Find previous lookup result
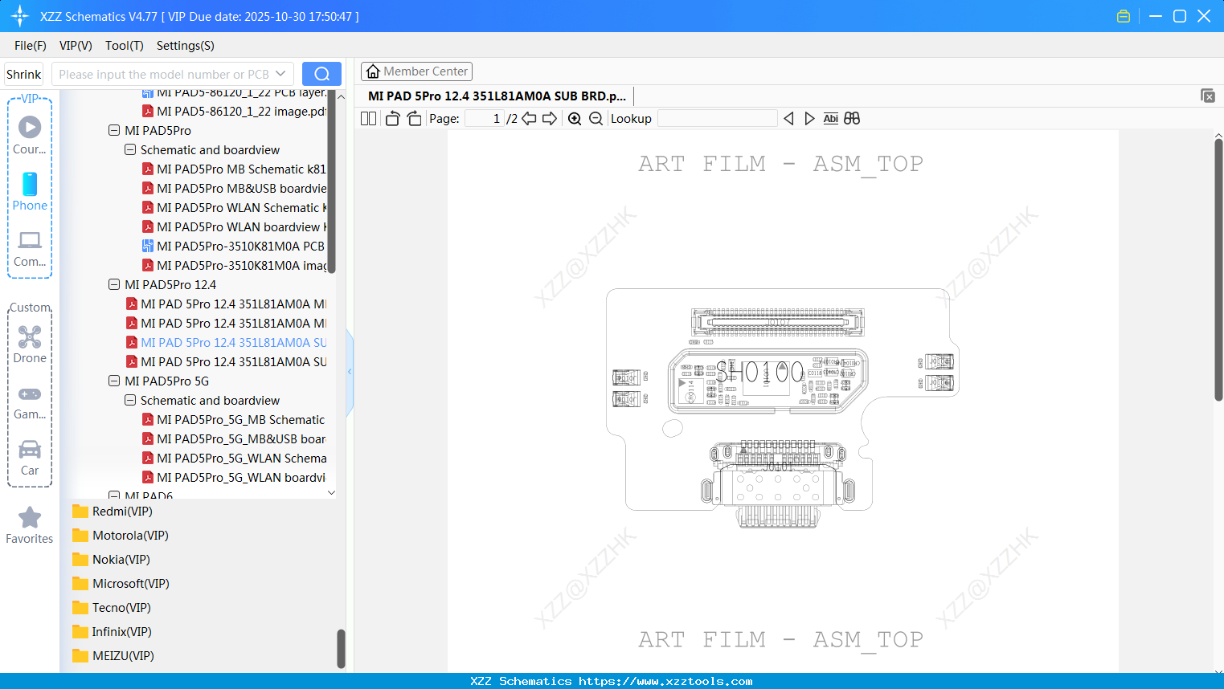 point(788,119)
